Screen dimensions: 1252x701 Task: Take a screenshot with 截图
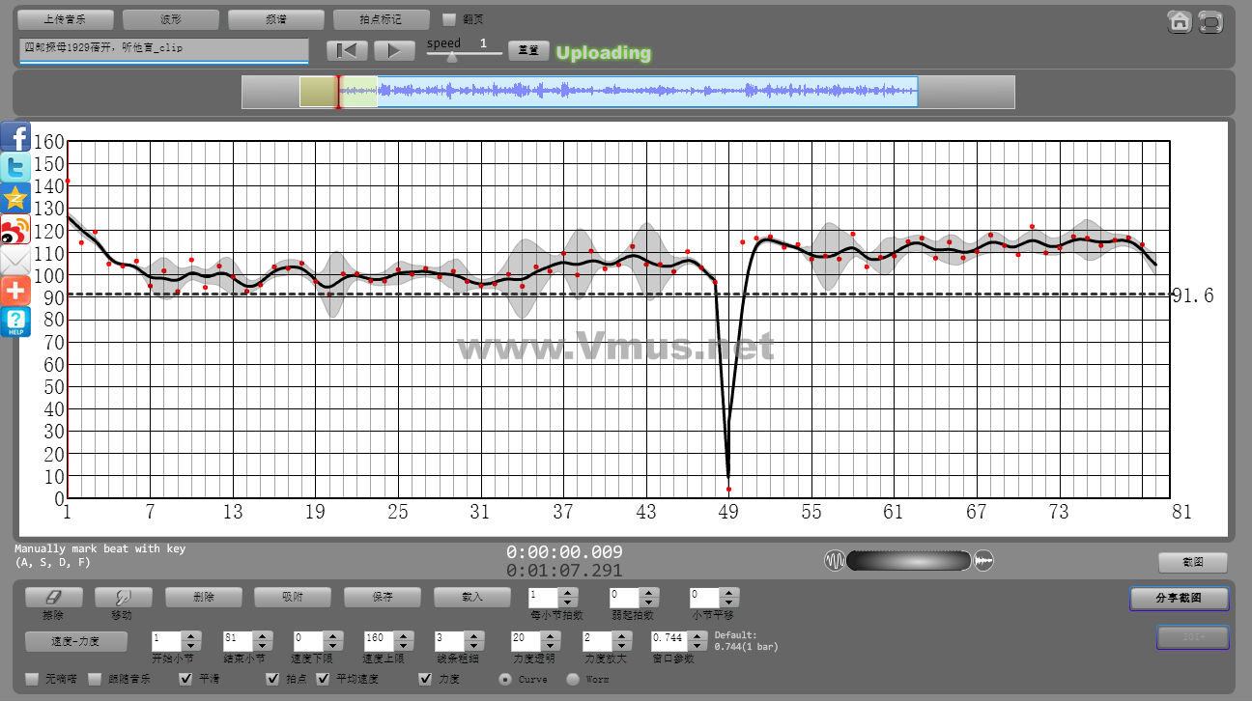pos(1193,562)
